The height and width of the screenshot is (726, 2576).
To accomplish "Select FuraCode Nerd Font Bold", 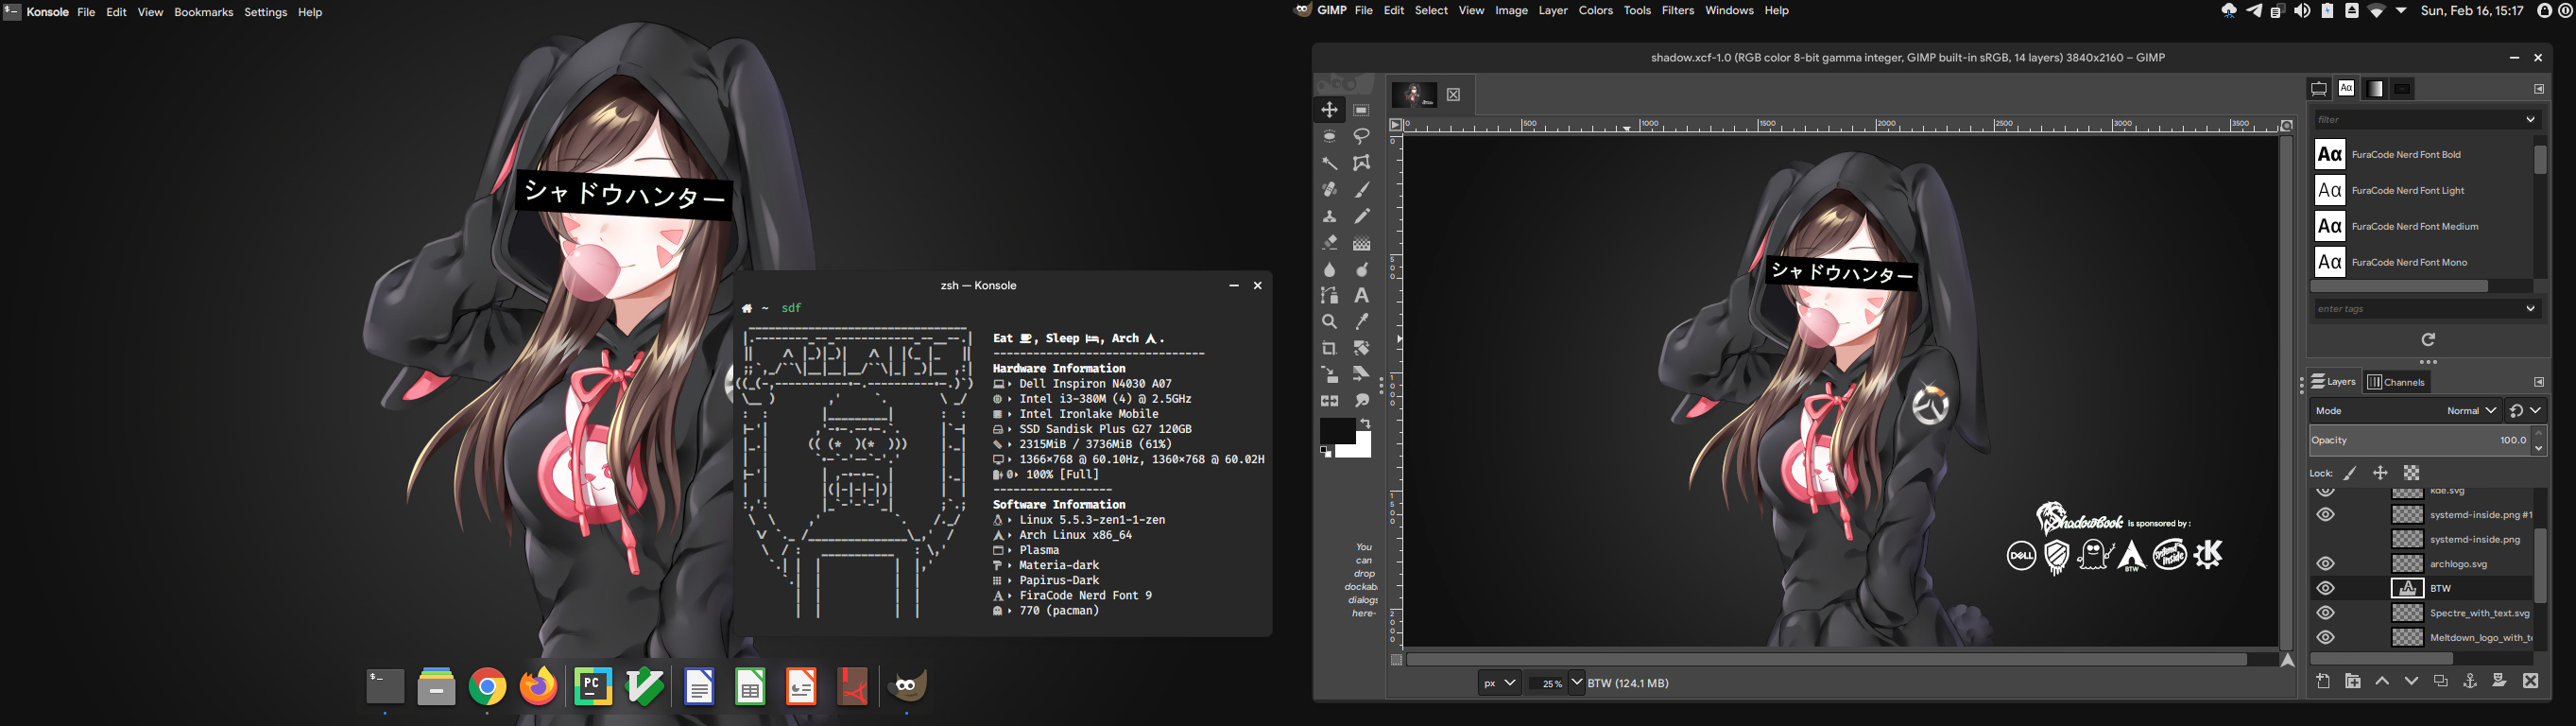I will pyautogui.click(x=2424, y=155).
